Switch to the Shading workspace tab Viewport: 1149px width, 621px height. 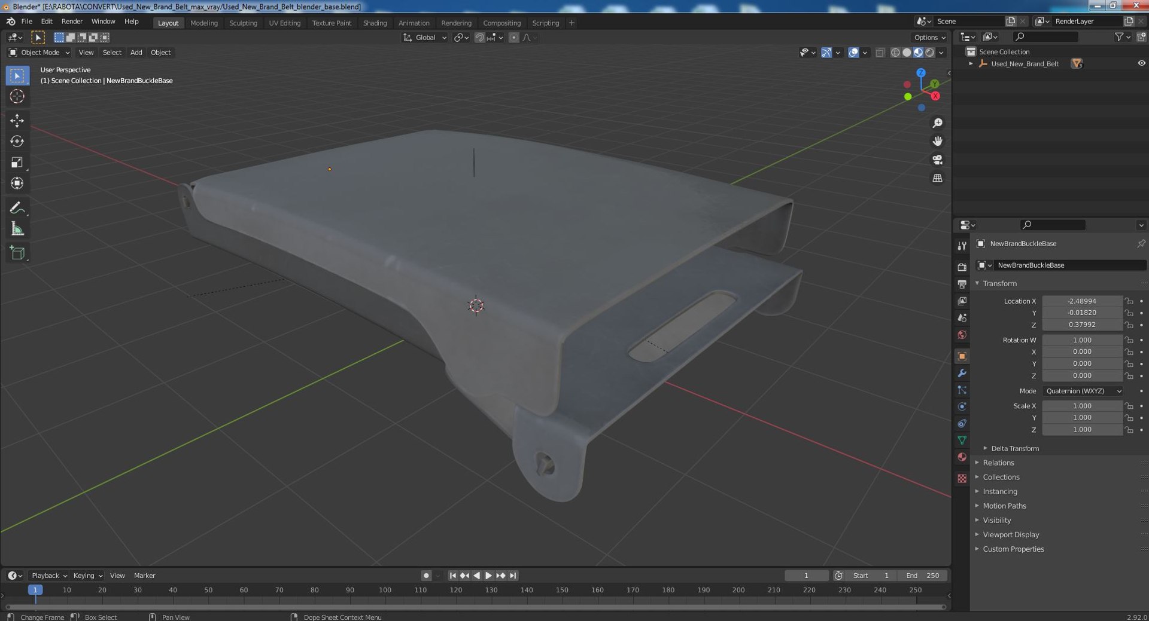(375, 23)
